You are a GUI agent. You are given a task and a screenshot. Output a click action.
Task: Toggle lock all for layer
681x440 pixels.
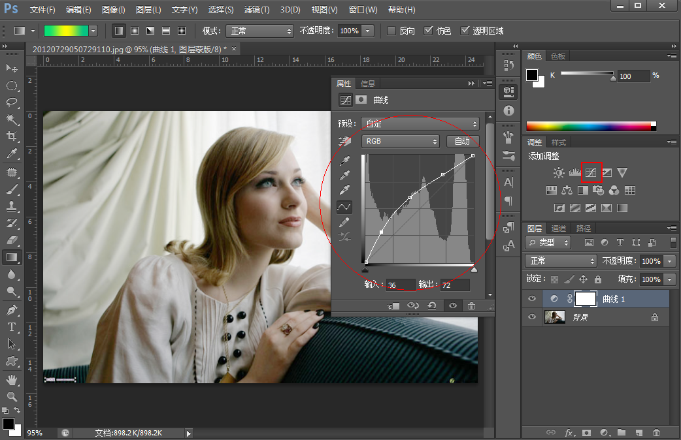pyautogui.click(x=598, y=279)
